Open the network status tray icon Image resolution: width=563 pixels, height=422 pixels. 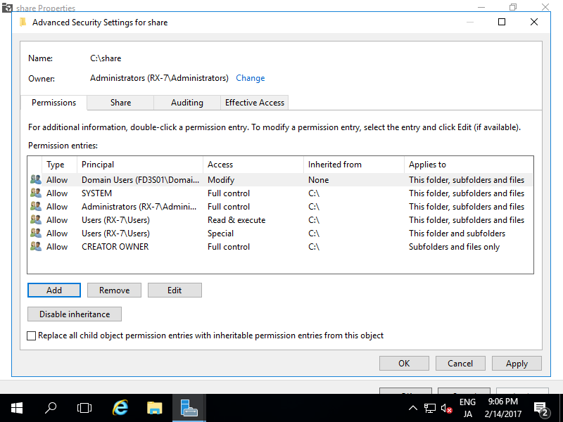[x=430, y=407]
